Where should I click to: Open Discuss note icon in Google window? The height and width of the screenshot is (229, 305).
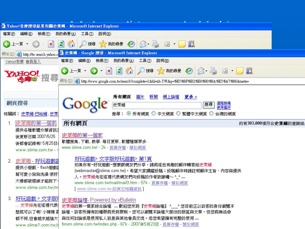click(240, 71)
